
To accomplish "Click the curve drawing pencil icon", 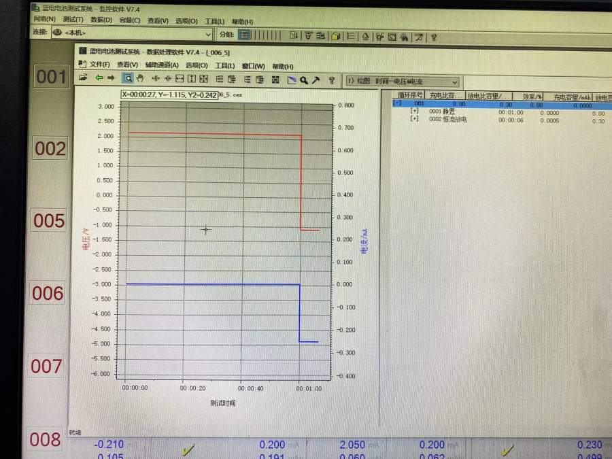I will pyautogui.click(x=292, y=80).
